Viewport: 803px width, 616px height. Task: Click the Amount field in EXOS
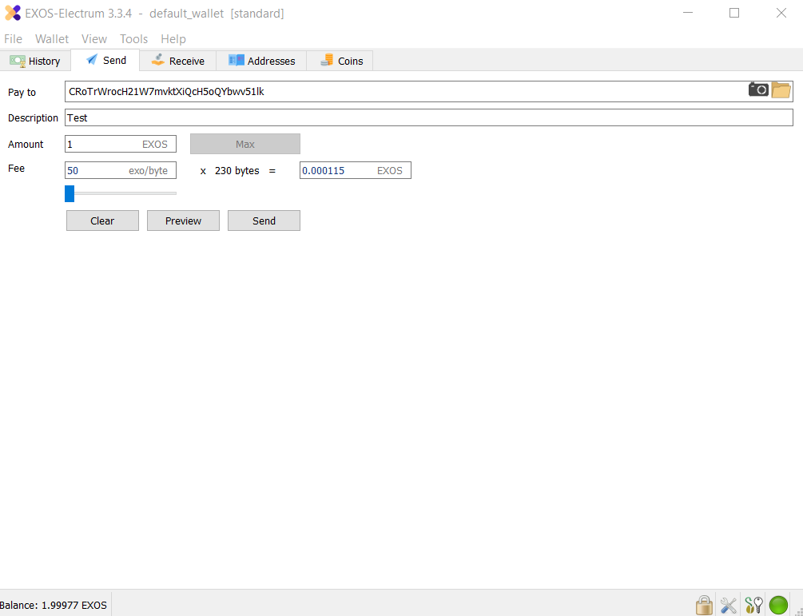coord(121,144)
